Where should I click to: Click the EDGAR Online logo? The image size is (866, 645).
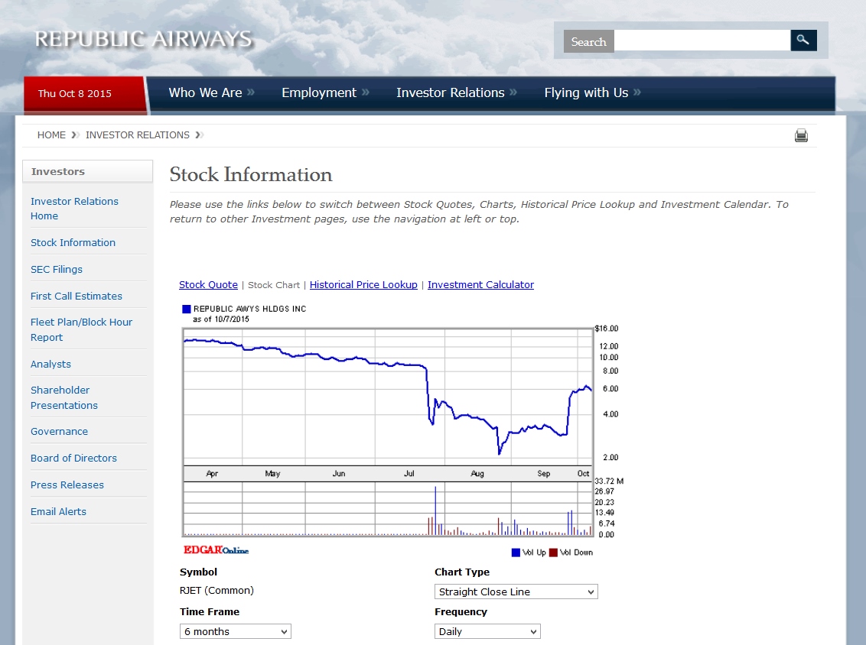point(216,550)
